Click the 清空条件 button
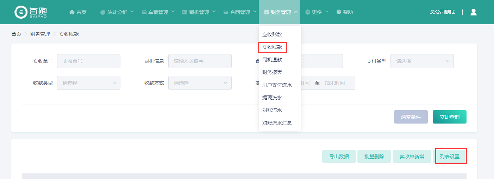Image resolution: width=494 pixels, height=179 pixels. coord(411,117)
